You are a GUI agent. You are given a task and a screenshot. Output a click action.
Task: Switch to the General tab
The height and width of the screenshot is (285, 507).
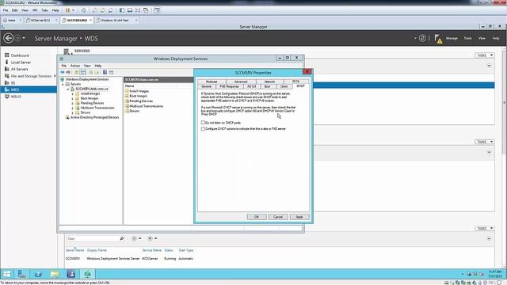[x=206, y=86]
